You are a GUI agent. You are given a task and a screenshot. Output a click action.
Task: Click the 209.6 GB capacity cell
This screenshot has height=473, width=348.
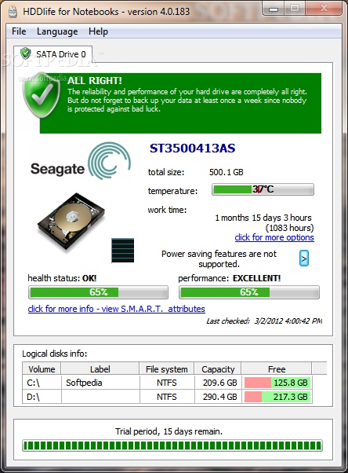coord(219,383)
